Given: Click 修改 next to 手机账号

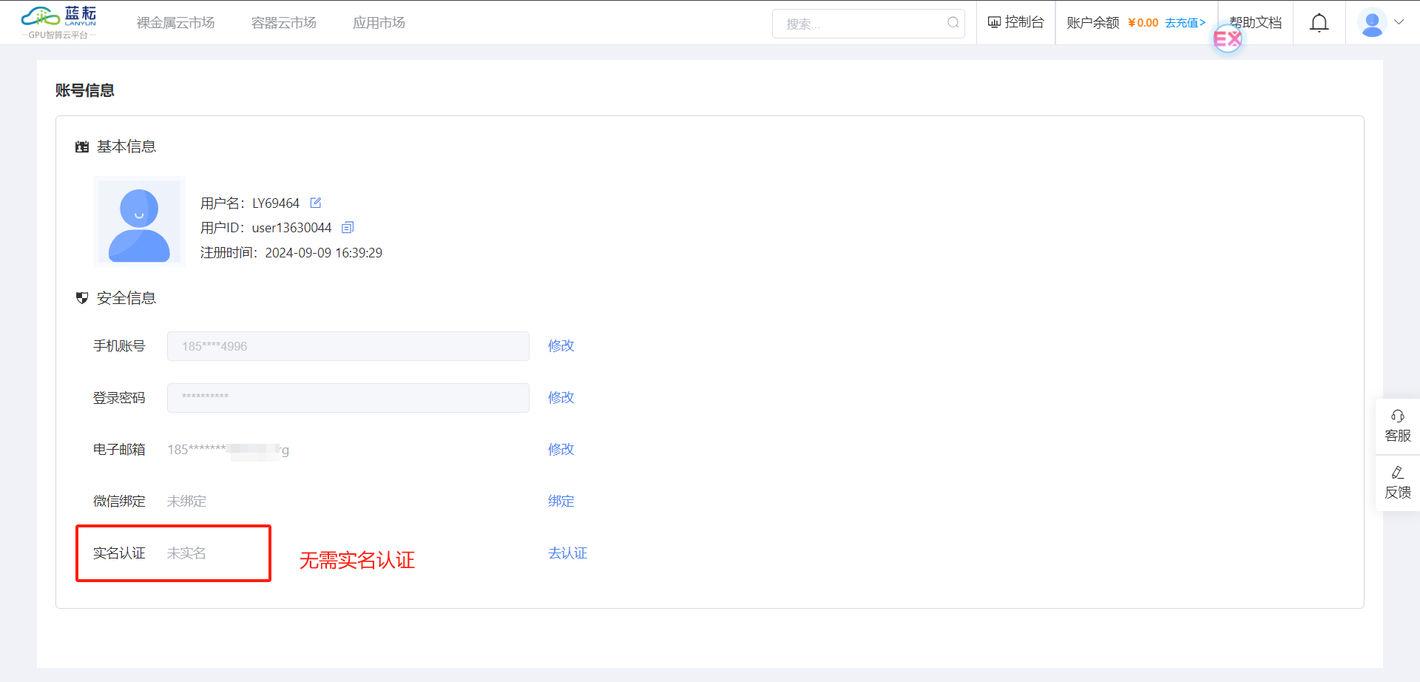Looking at the screenshot, I should pos(561,345).
